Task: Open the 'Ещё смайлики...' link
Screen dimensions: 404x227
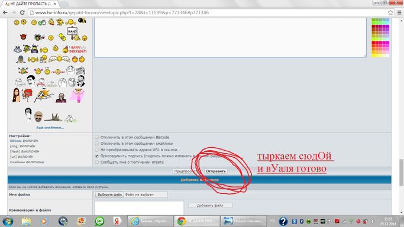Action: [x=50, y=128]
